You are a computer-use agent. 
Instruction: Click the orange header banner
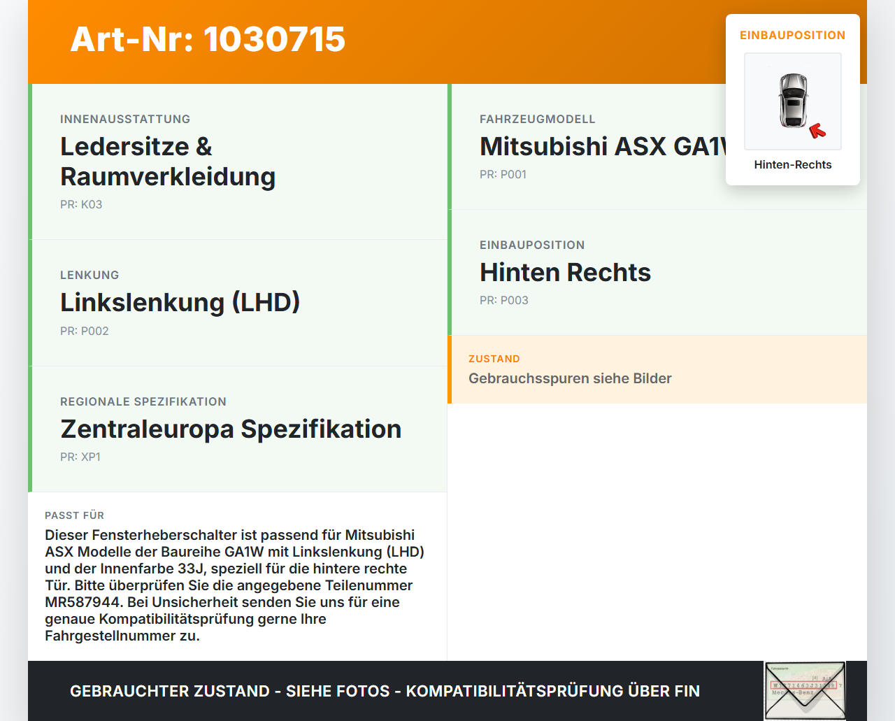click(x=447, y=41)
